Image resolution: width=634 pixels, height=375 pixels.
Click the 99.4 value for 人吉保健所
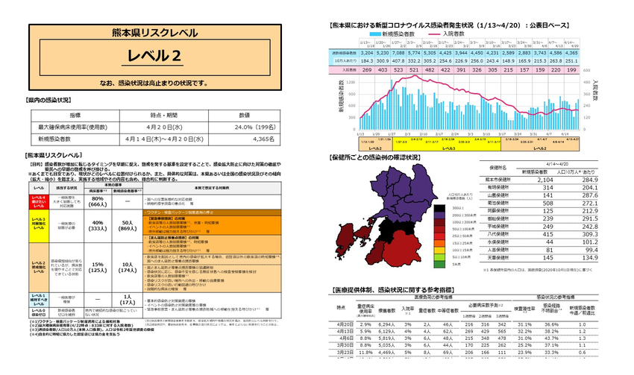[591, 250]
